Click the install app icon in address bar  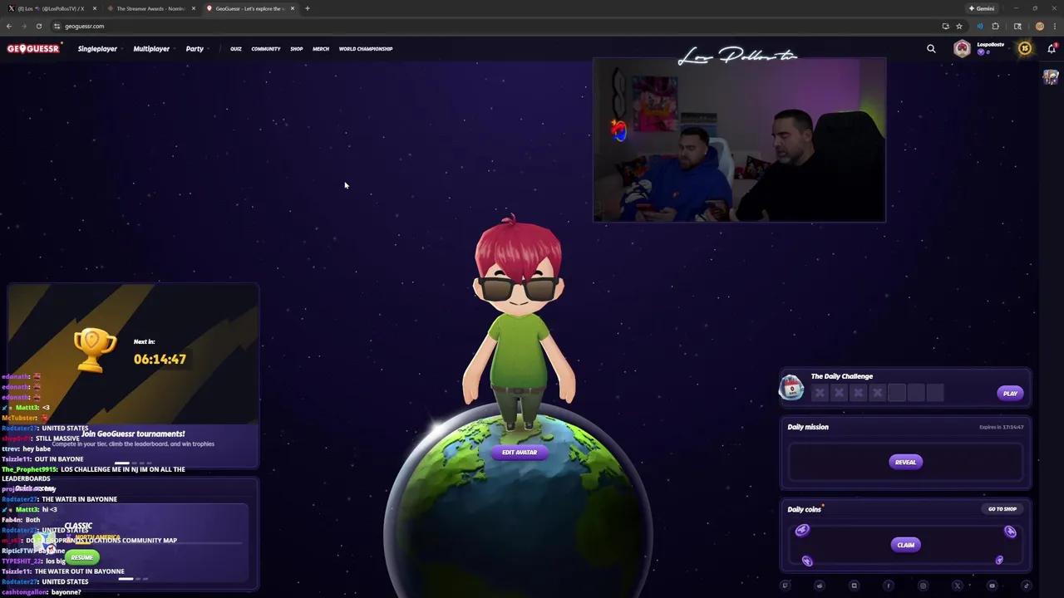pos(945,27)
